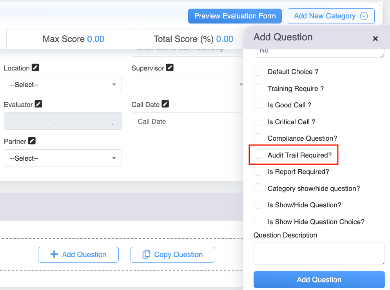Check the Compliance Question checkbox
The height and width of the screenshot is (290, 390).
[258, 138]
